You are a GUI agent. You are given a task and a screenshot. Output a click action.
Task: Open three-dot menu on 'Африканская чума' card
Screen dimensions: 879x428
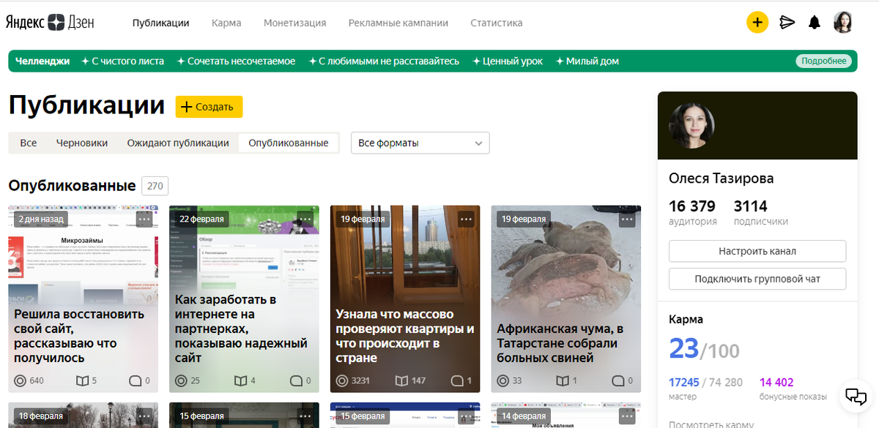coord(627,219)
